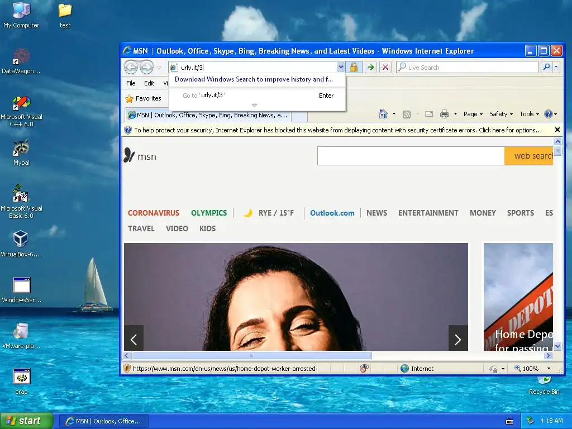The height and width of the screenshot is (429, 572).
Task: Expand autocomplete list chevron
Action: pos(254,106)
